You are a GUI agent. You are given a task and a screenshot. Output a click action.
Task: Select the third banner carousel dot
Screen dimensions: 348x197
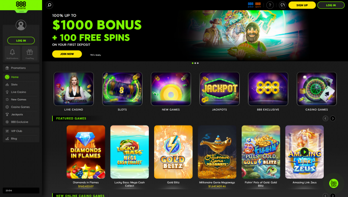click(198, 63)
